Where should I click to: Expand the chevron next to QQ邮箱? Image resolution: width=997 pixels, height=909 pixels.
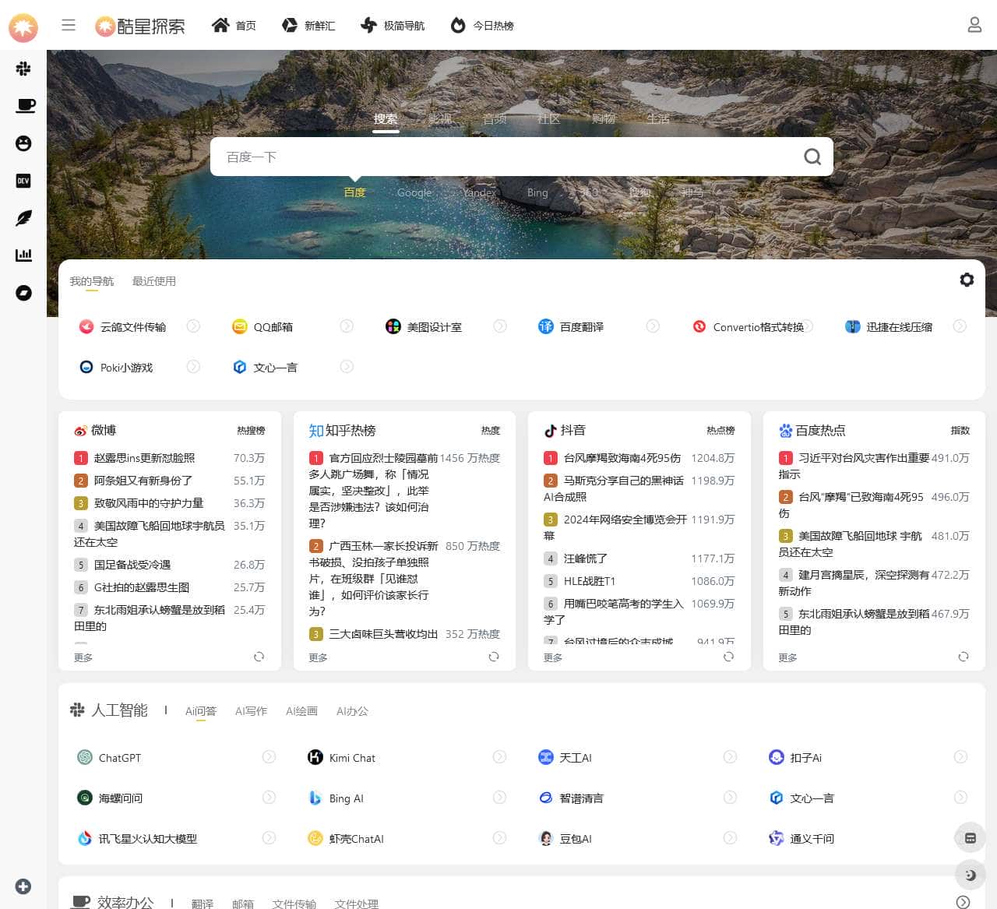coord(346,326)
